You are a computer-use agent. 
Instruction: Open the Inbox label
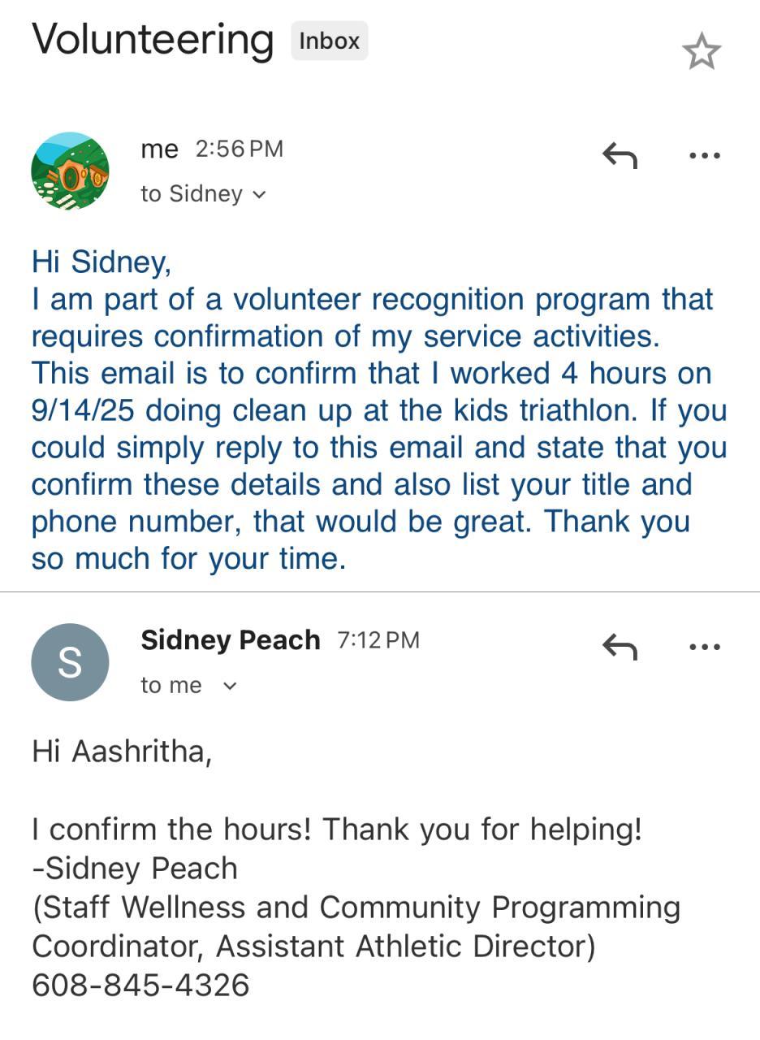tap(329, 41)
